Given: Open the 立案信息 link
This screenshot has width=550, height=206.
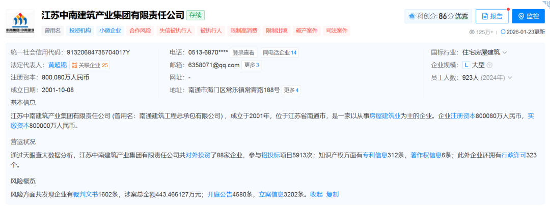Looking at the screenshot, I should [x=271, y=194].
